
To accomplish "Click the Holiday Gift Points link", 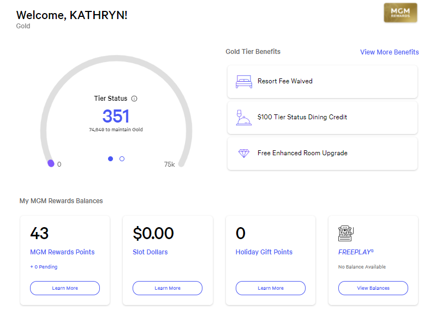I will click(264, 252).
